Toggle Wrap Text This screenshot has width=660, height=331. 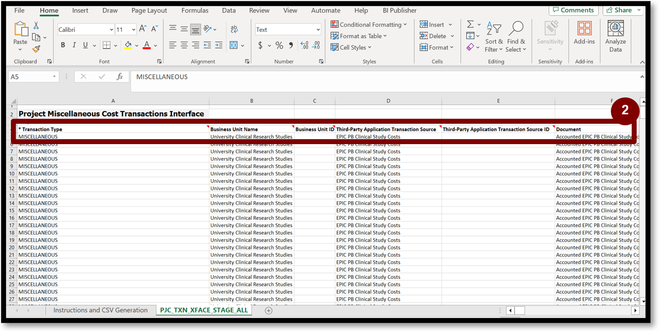pos(234,29)
